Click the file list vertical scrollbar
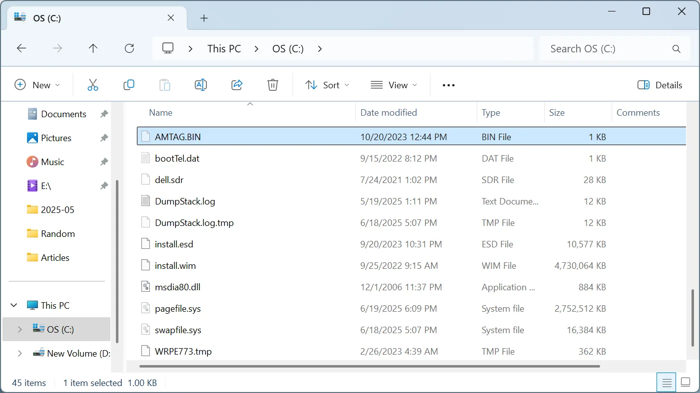Screen dimensions: 700x393 tap(693, 317)
